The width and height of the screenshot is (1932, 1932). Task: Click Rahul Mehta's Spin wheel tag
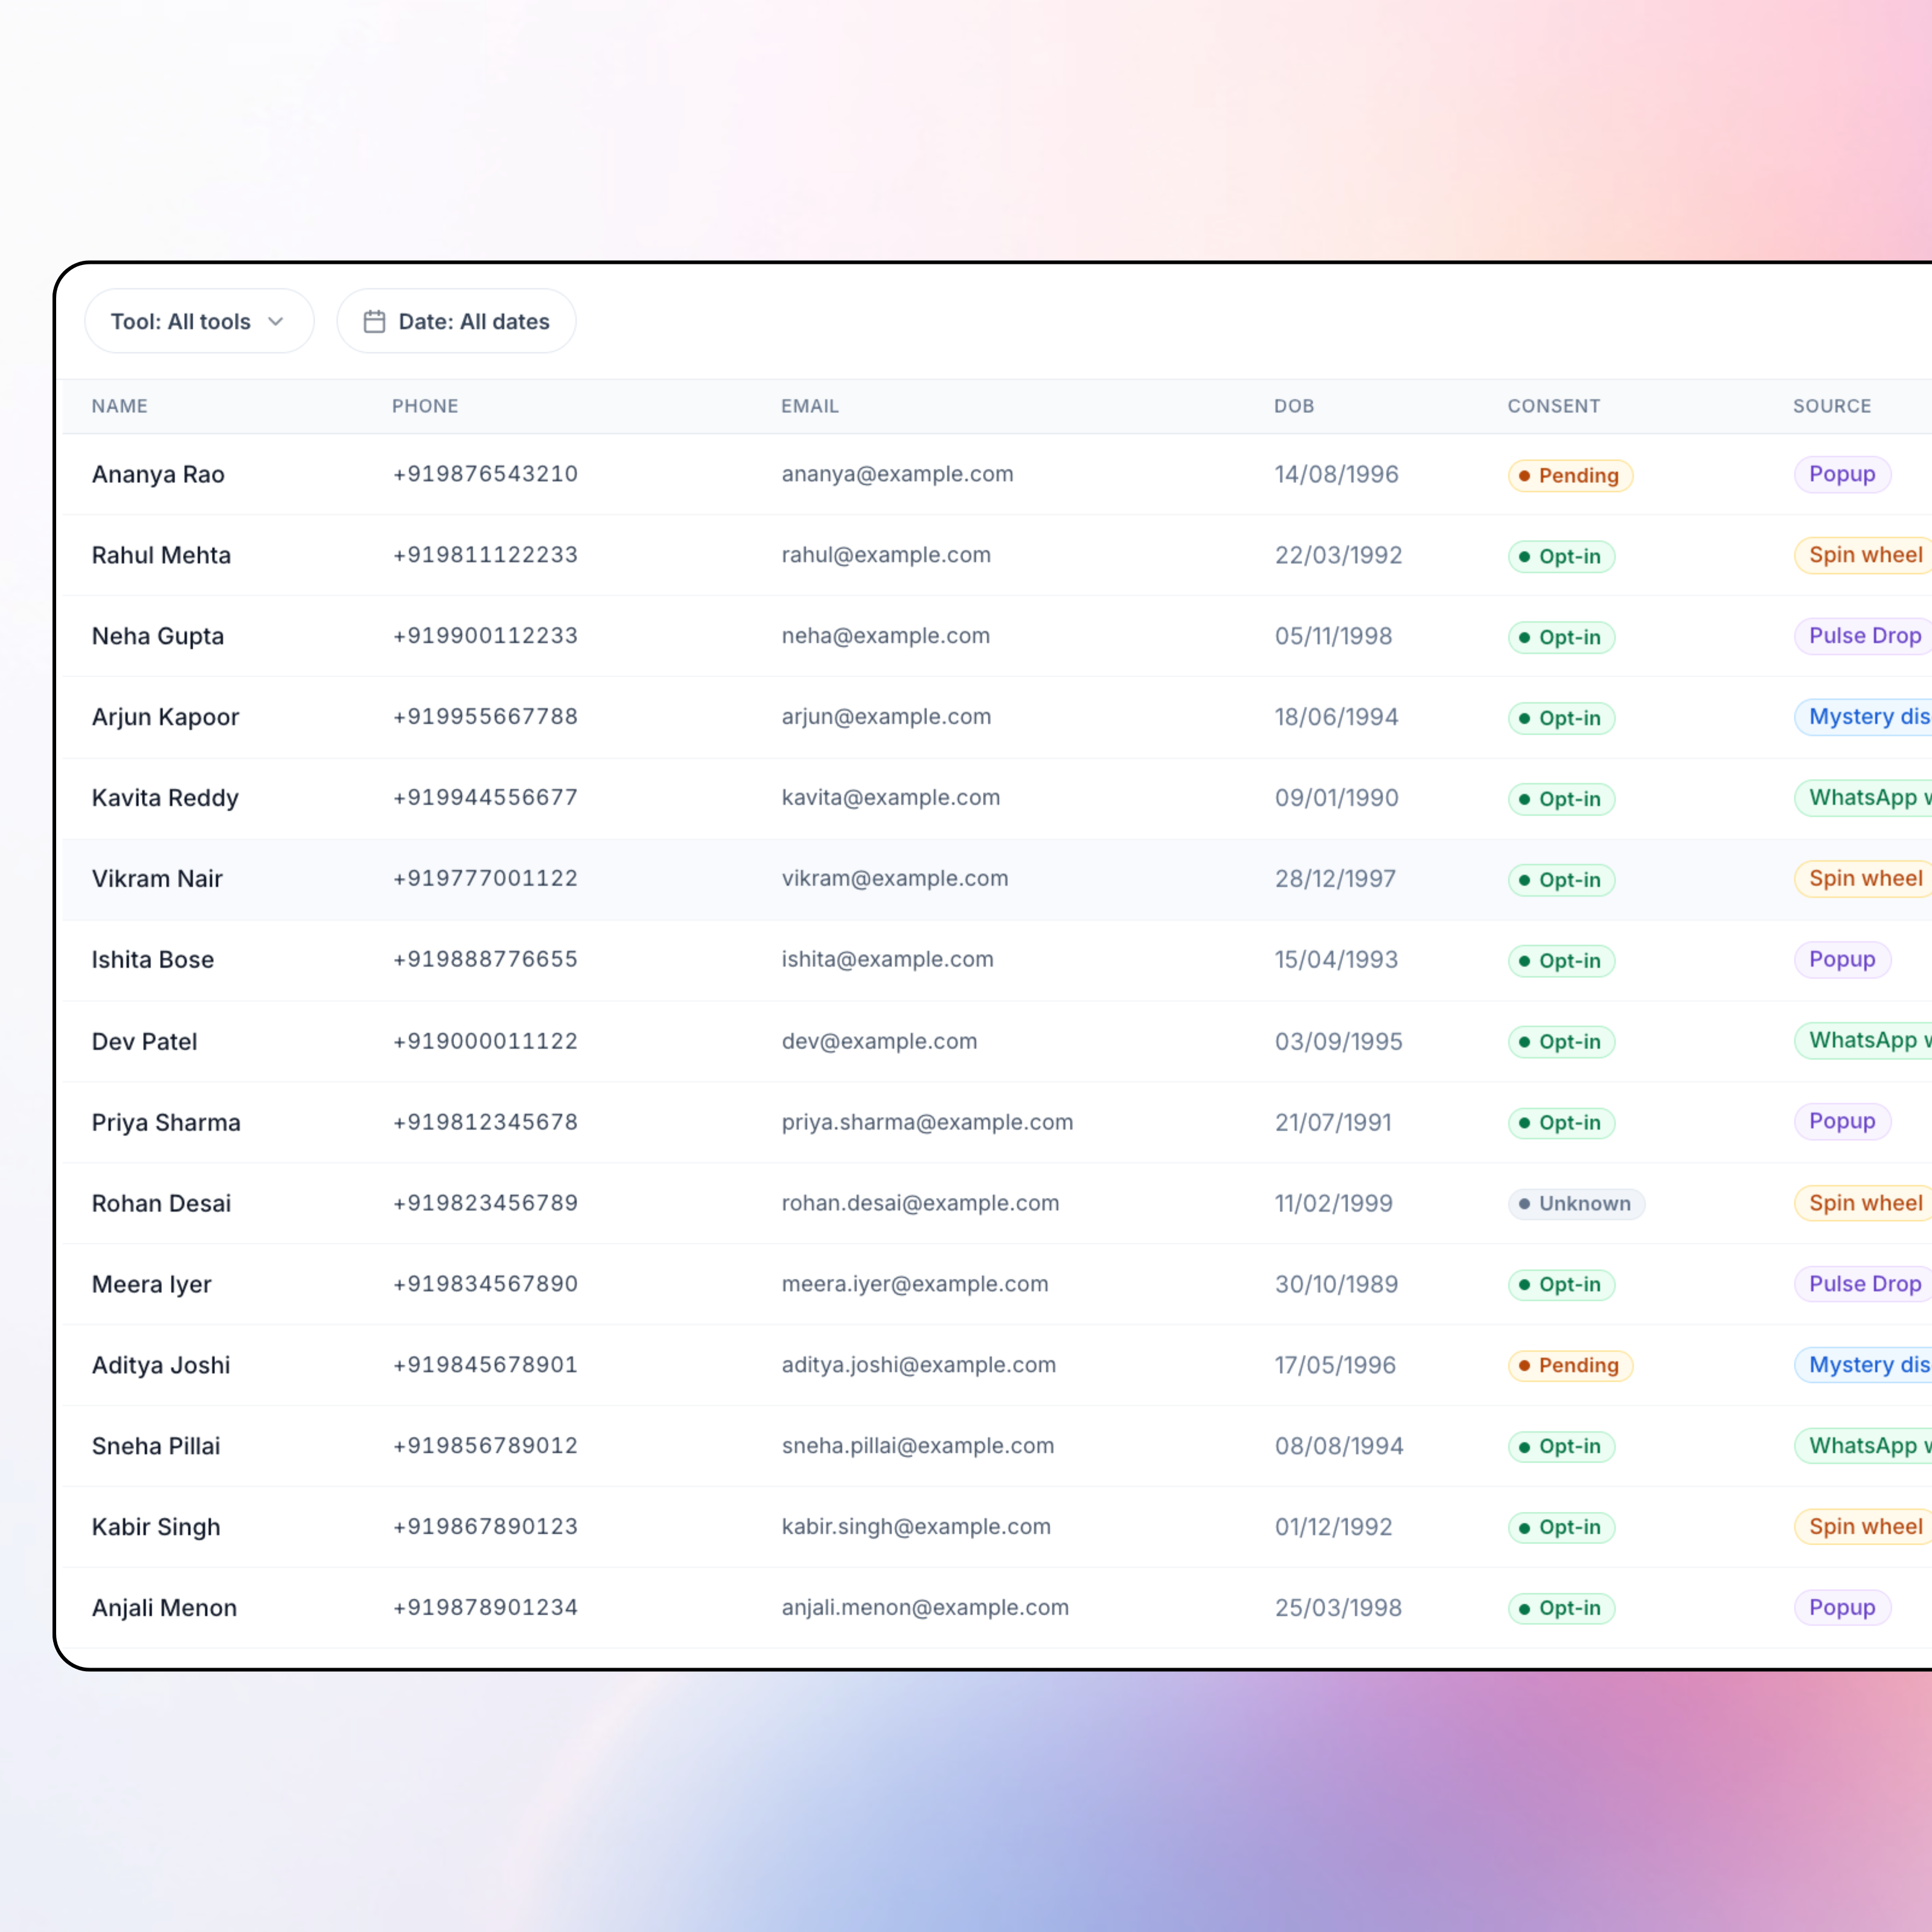coord(1864,555)
